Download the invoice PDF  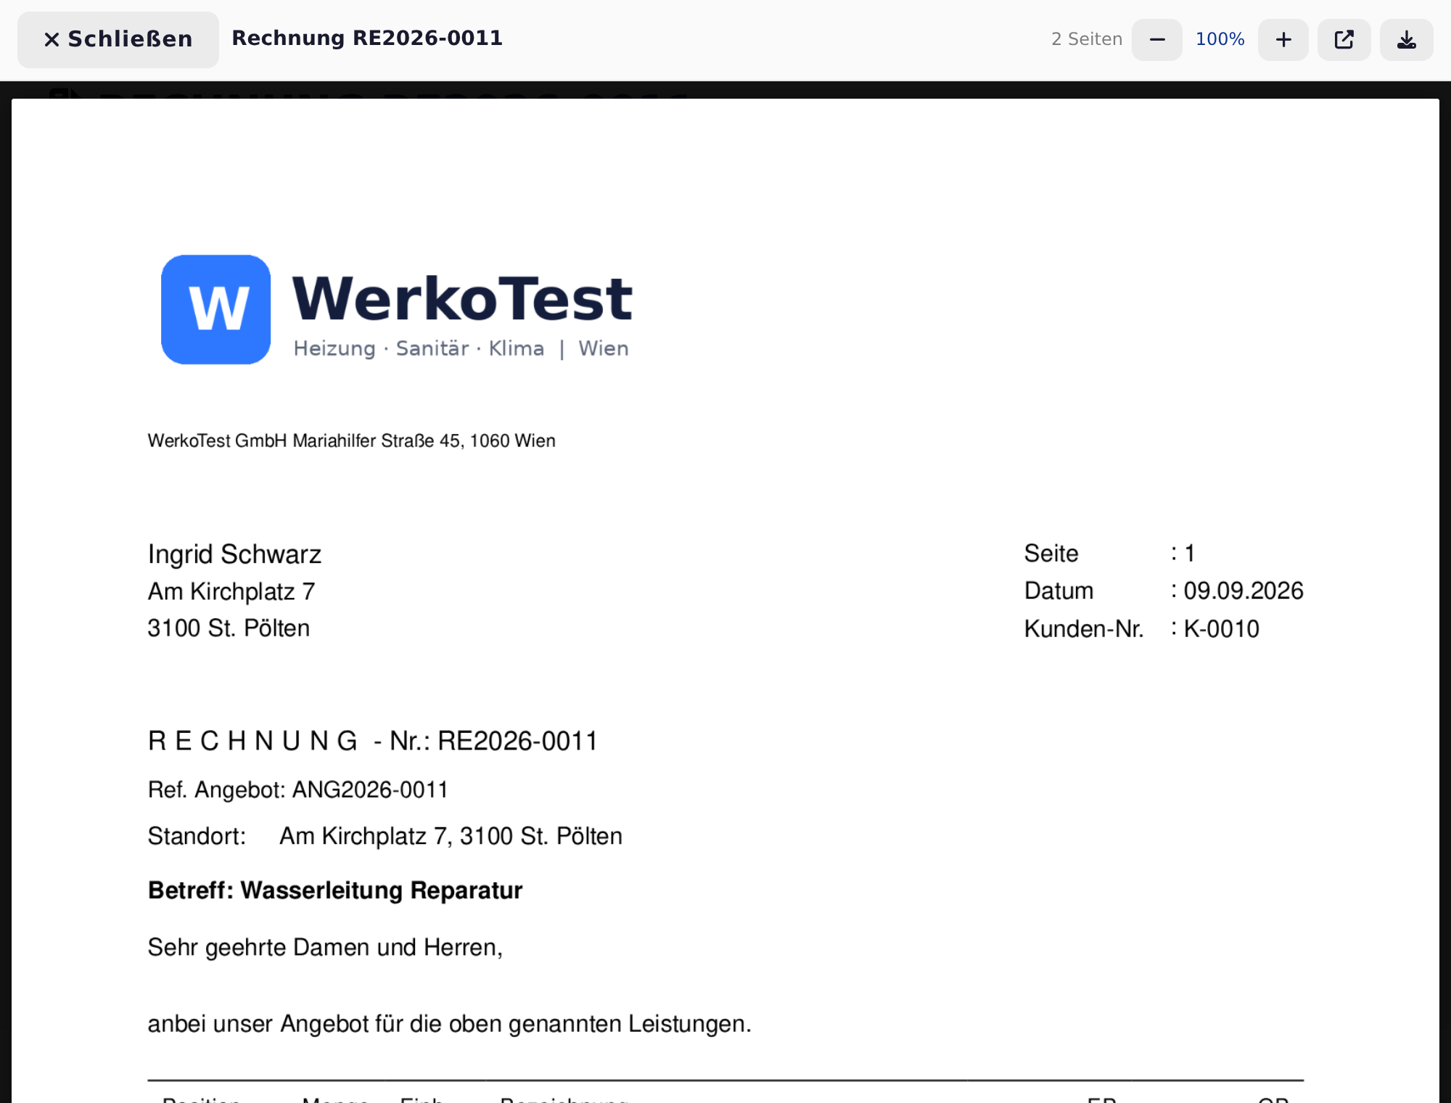pyautogui.click(x=1407, y=39)
